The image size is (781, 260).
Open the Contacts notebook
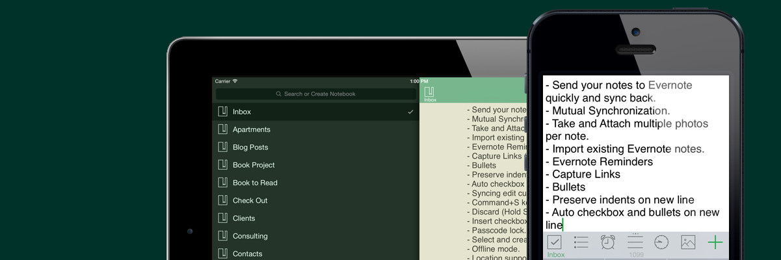316,253
